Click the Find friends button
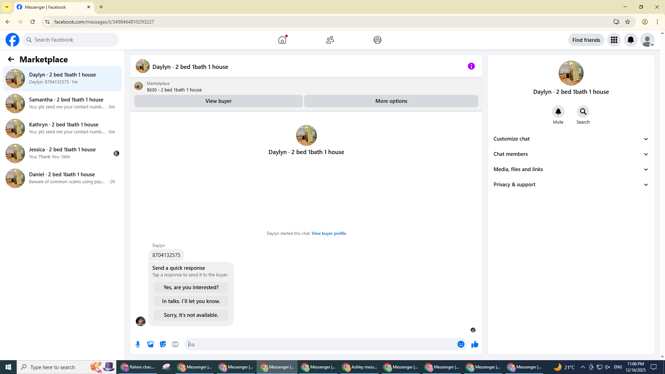Viewport: 665px width, 374px height. pos(586,40)
